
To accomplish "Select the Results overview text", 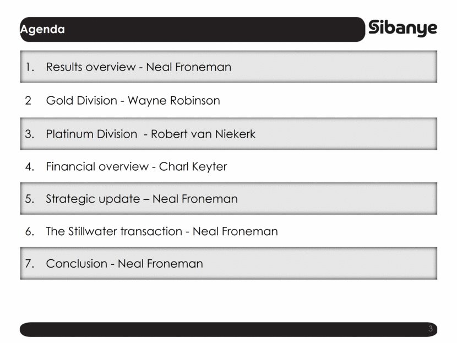I will click(90, 67).
